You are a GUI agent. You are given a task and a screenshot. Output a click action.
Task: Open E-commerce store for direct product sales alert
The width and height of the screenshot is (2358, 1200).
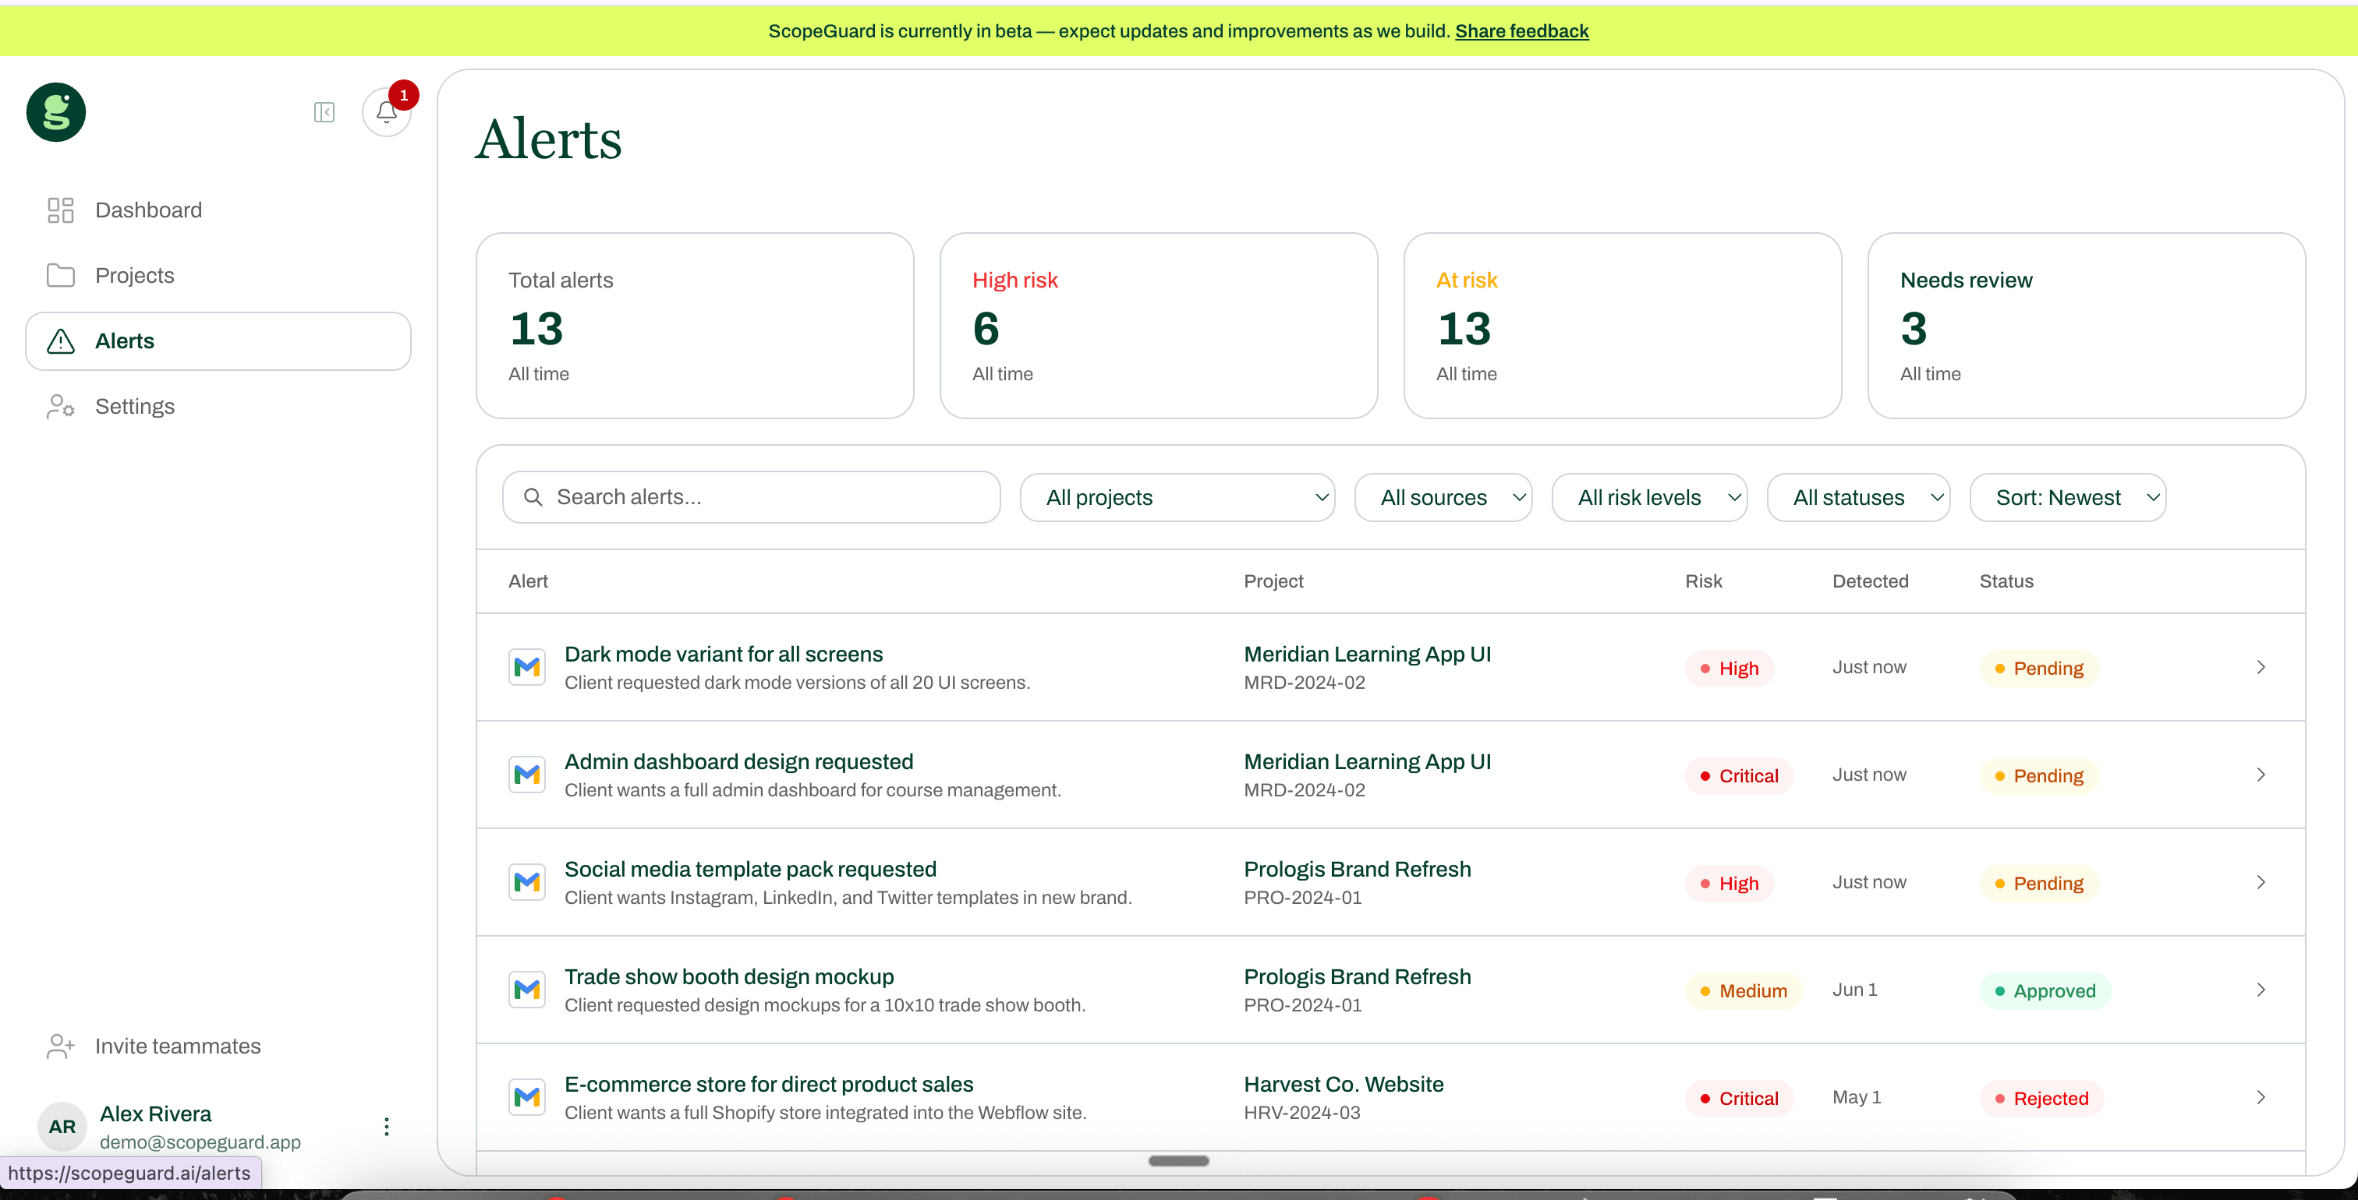(x=769, y=1084)
